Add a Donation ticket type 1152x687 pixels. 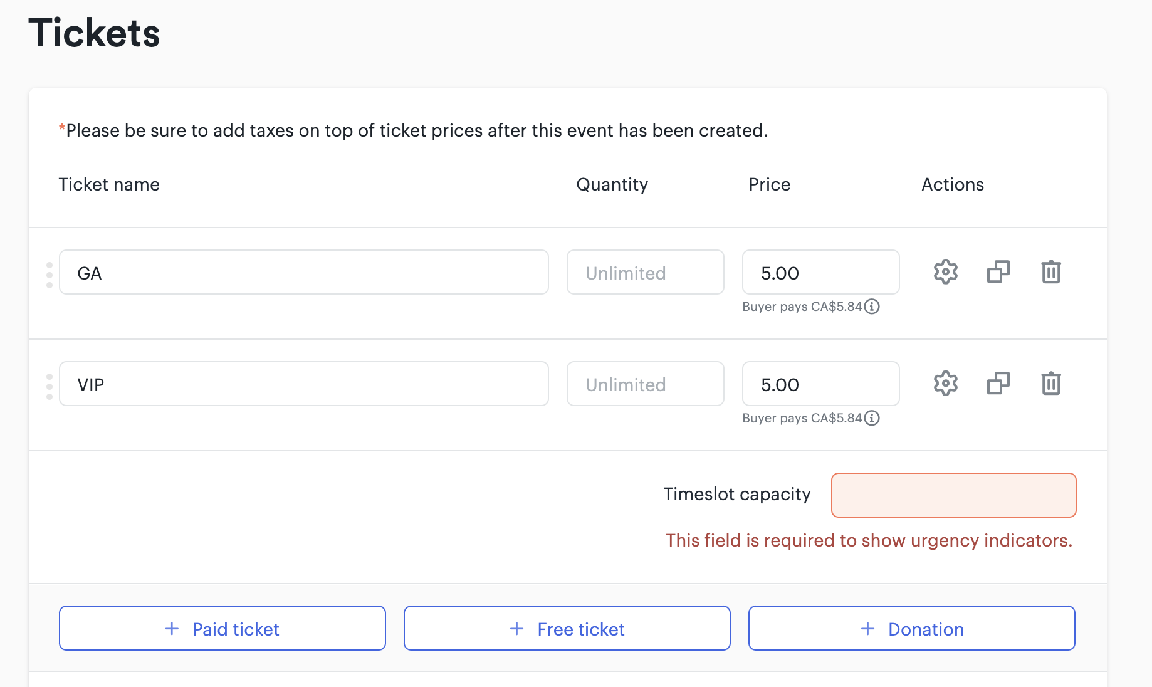912,628
